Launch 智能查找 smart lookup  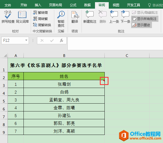61,19
